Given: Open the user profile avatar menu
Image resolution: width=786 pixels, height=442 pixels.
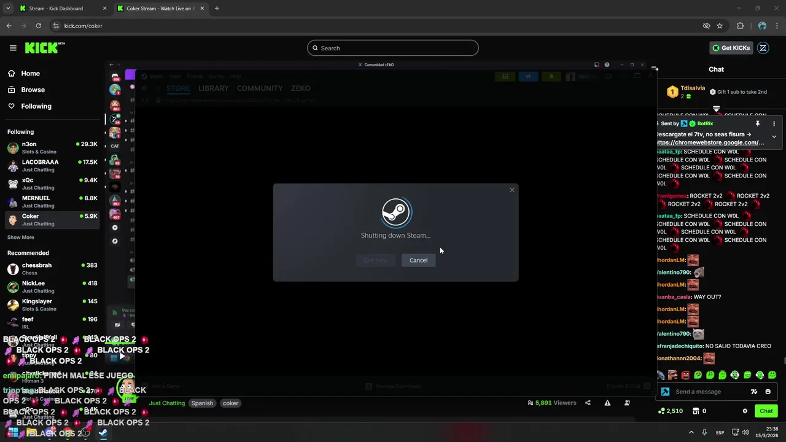Looking at the screenshot, I should 763,48.
